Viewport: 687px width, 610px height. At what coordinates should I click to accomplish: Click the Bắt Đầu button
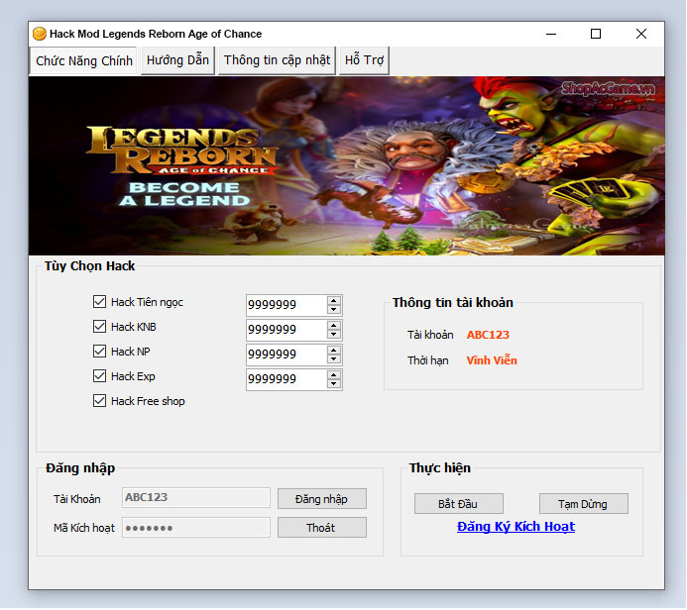coord(458,504)
